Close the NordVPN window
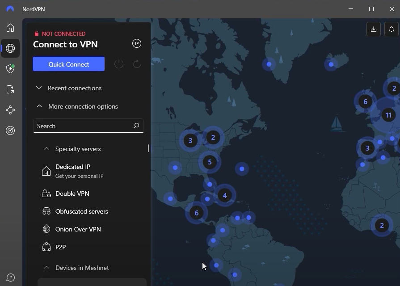The image size is (400, 286). (392, 9)
